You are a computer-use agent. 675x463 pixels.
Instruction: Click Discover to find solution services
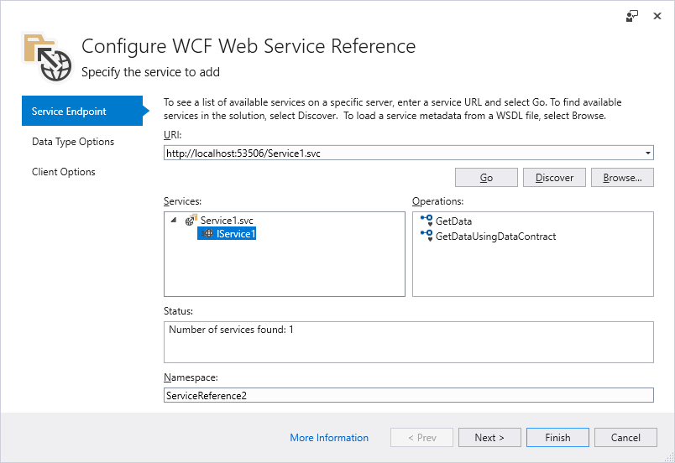[554, 178]
